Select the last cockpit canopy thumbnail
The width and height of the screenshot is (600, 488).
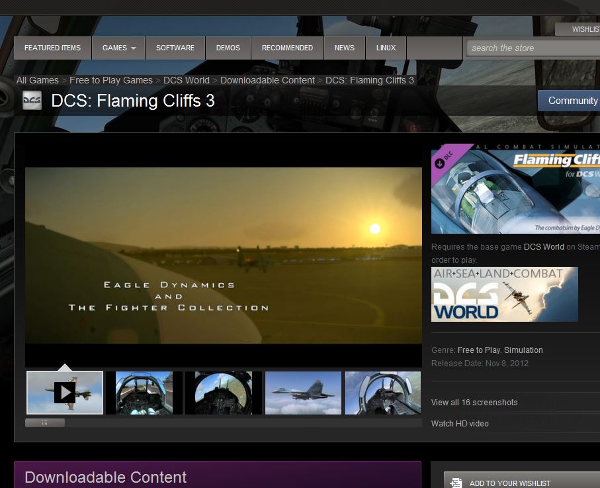tap(382, 393)
